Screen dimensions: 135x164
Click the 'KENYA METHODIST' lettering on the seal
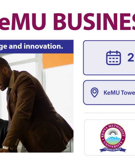[x=113, y=129]
